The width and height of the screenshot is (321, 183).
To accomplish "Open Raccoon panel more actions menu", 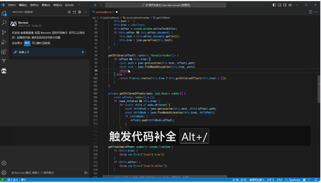I will tap(85, 12).
